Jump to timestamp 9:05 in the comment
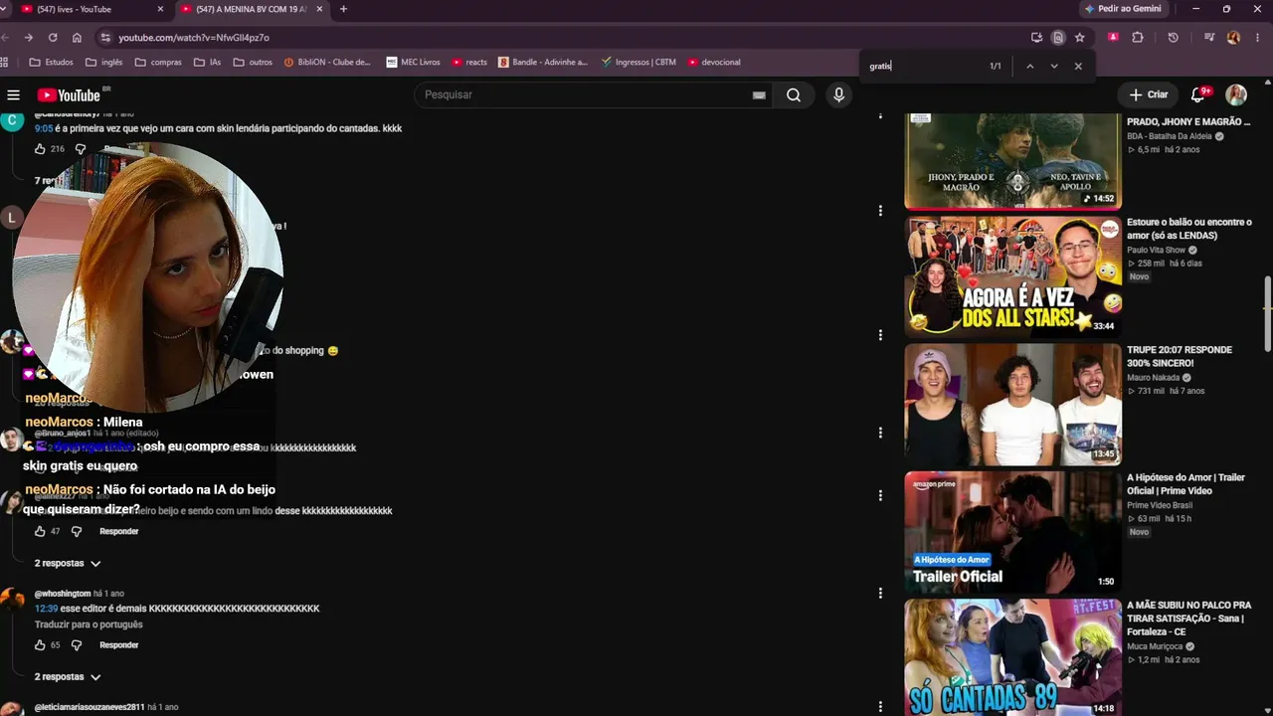Image resolution: width=1273 pixels, height=716 pixels. pos(44,128)
